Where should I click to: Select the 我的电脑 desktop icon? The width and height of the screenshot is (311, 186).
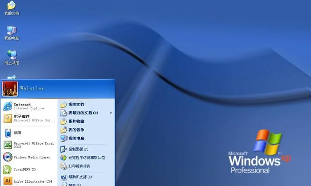tap(12, 33)
